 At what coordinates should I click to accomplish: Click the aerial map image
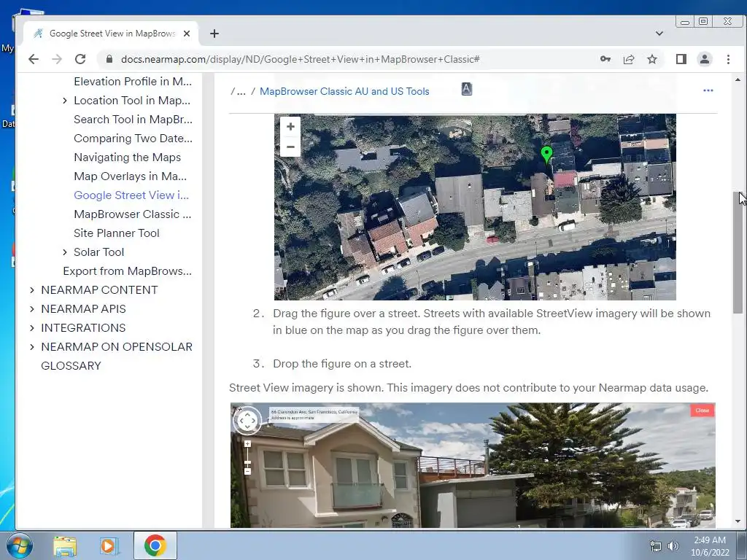(475, 206)
